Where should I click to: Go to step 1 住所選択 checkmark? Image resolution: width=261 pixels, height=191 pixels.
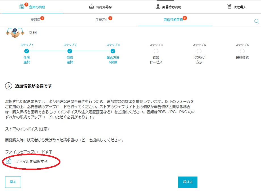click(x=27, y=51)
